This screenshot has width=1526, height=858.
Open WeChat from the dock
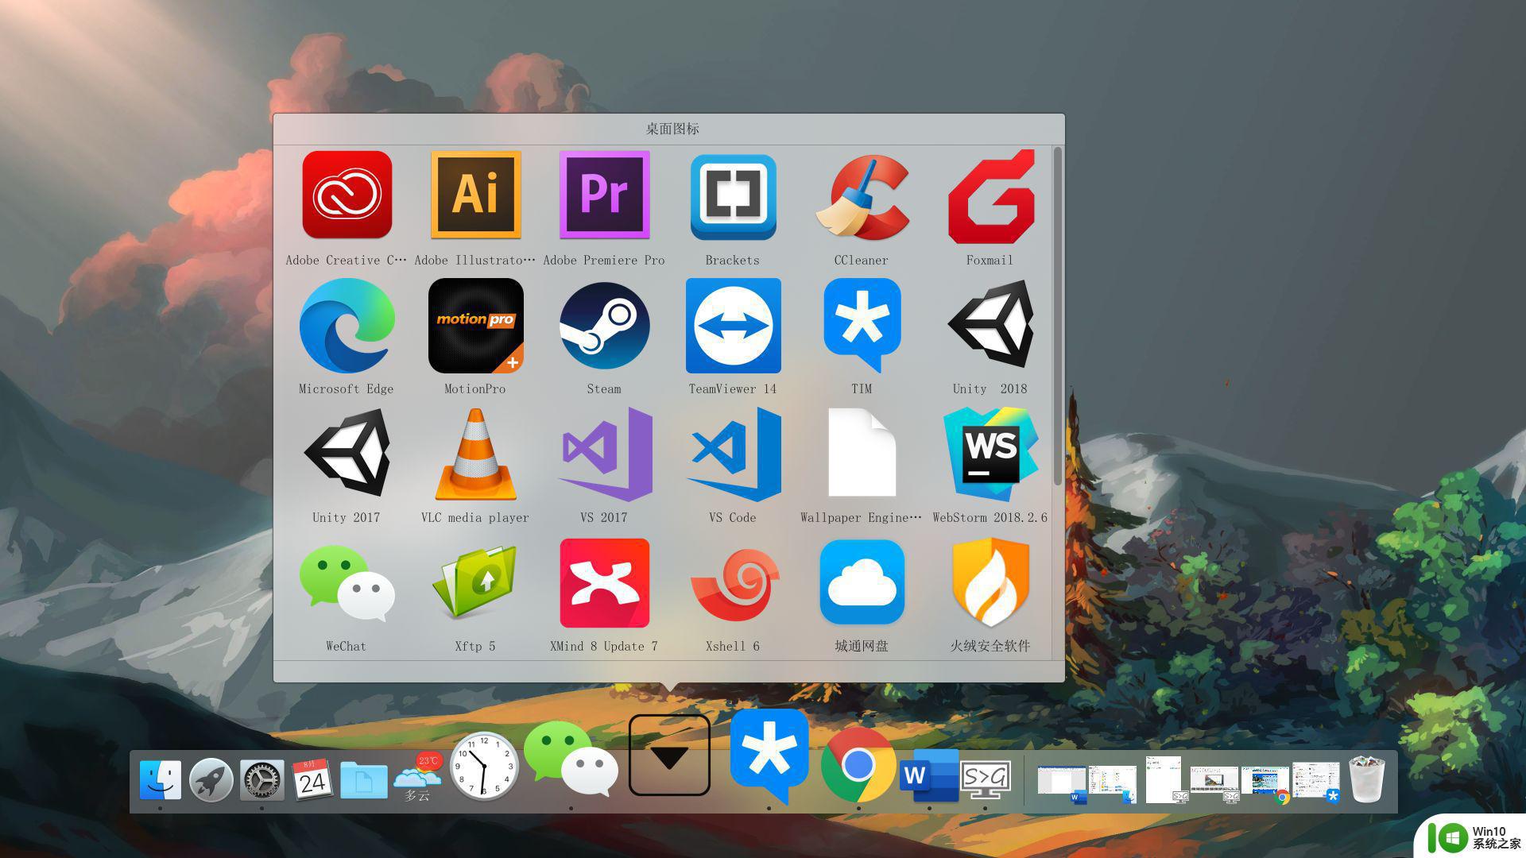click(x=571, y=759)
